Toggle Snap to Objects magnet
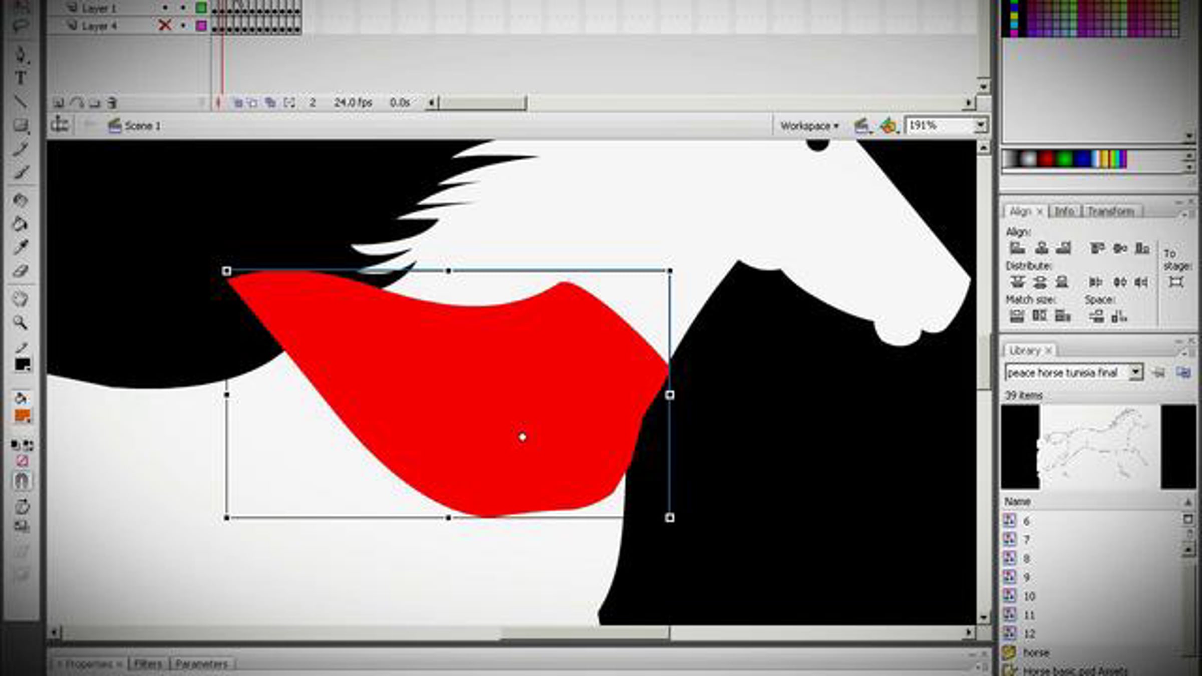This screenshot has width=1202, height=676. 22,480
